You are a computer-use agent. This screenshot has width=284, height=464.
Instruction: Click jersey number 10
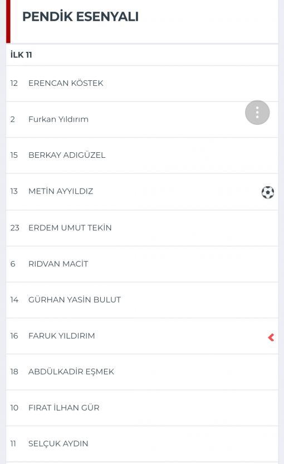(14, 408)
